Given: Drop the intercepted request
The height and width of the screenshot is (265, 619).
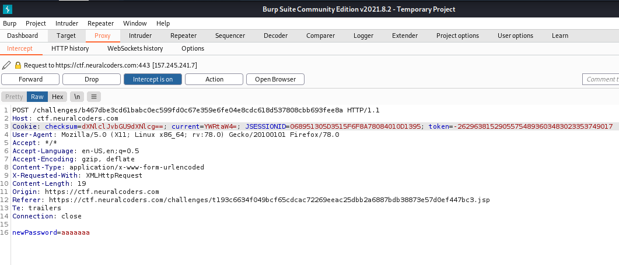Looking at the screenshot, I should point(92,79).
